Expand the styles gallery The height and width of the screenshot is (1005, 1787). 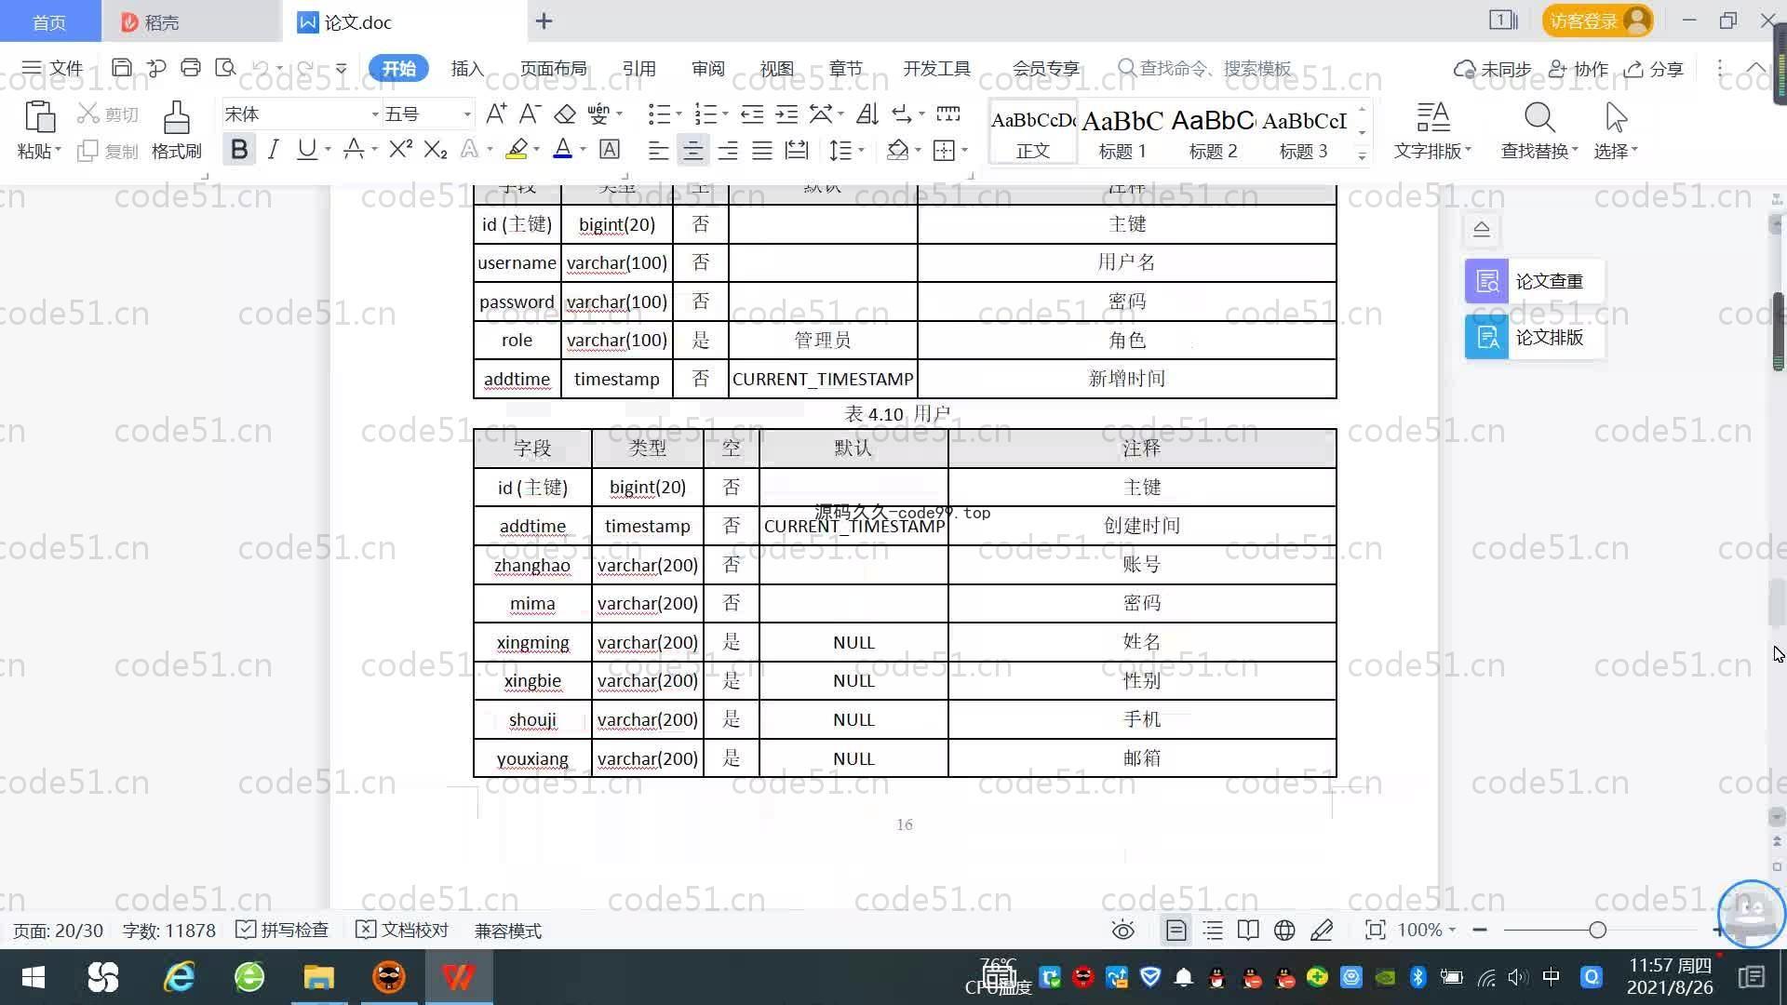pyautogui.click(x=1363, y=155)
